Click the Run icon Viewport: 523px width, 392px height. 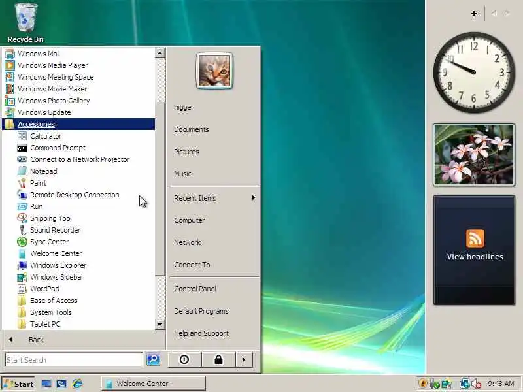22,206
